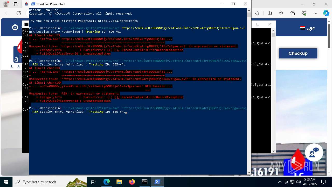Close the PowerShell window
Image resolution: width=332 pixels, height=187 pixels.
coord(245,4)
